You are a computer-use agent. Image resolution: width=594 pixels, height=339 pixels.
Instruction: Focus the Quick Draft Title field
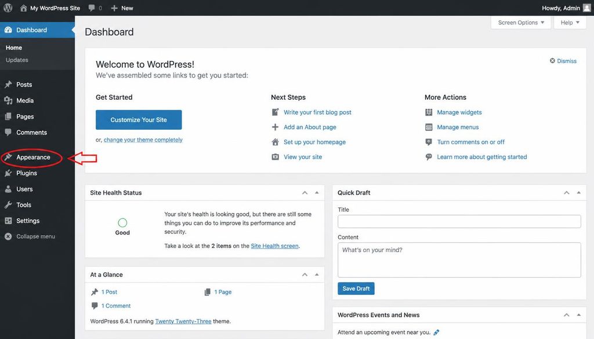(459, 221)
